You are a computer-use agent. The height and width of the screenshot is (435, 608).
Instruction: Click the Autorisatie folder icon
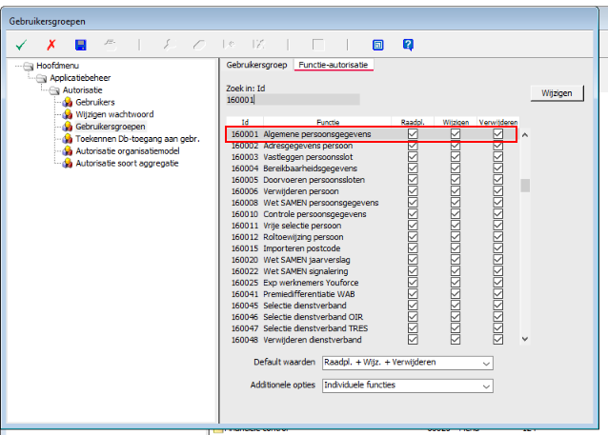54,91
